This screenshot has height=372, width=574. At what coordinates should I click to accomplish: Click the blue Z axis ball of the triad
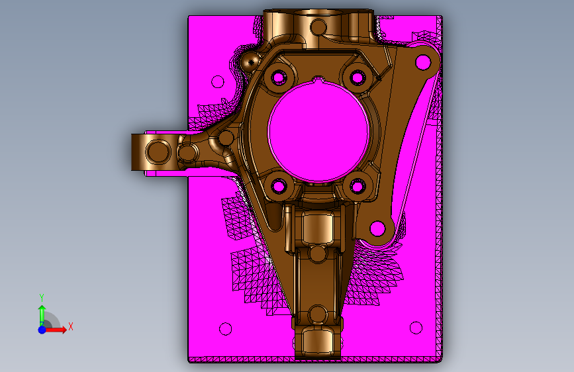(x=42, y=330)
